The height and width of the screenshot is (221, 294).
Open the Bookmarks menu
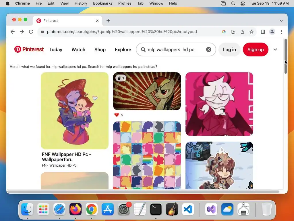click(x=102, y=3)
